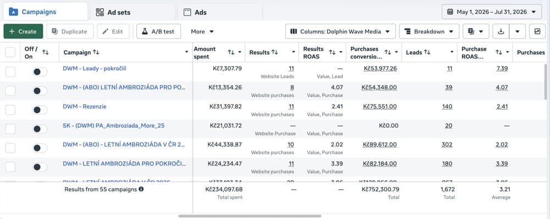Open campaign SK - (DWM) PA_Ambroziada_More_25
The width and height of the screenshot is (550, 219).
(x=114, y=125)
